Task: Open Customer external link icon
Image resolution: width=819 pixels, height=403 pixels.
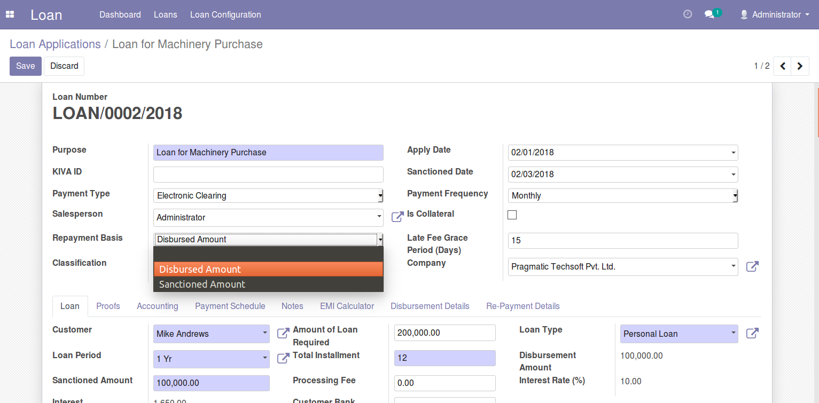Action: tap(283, 334)
